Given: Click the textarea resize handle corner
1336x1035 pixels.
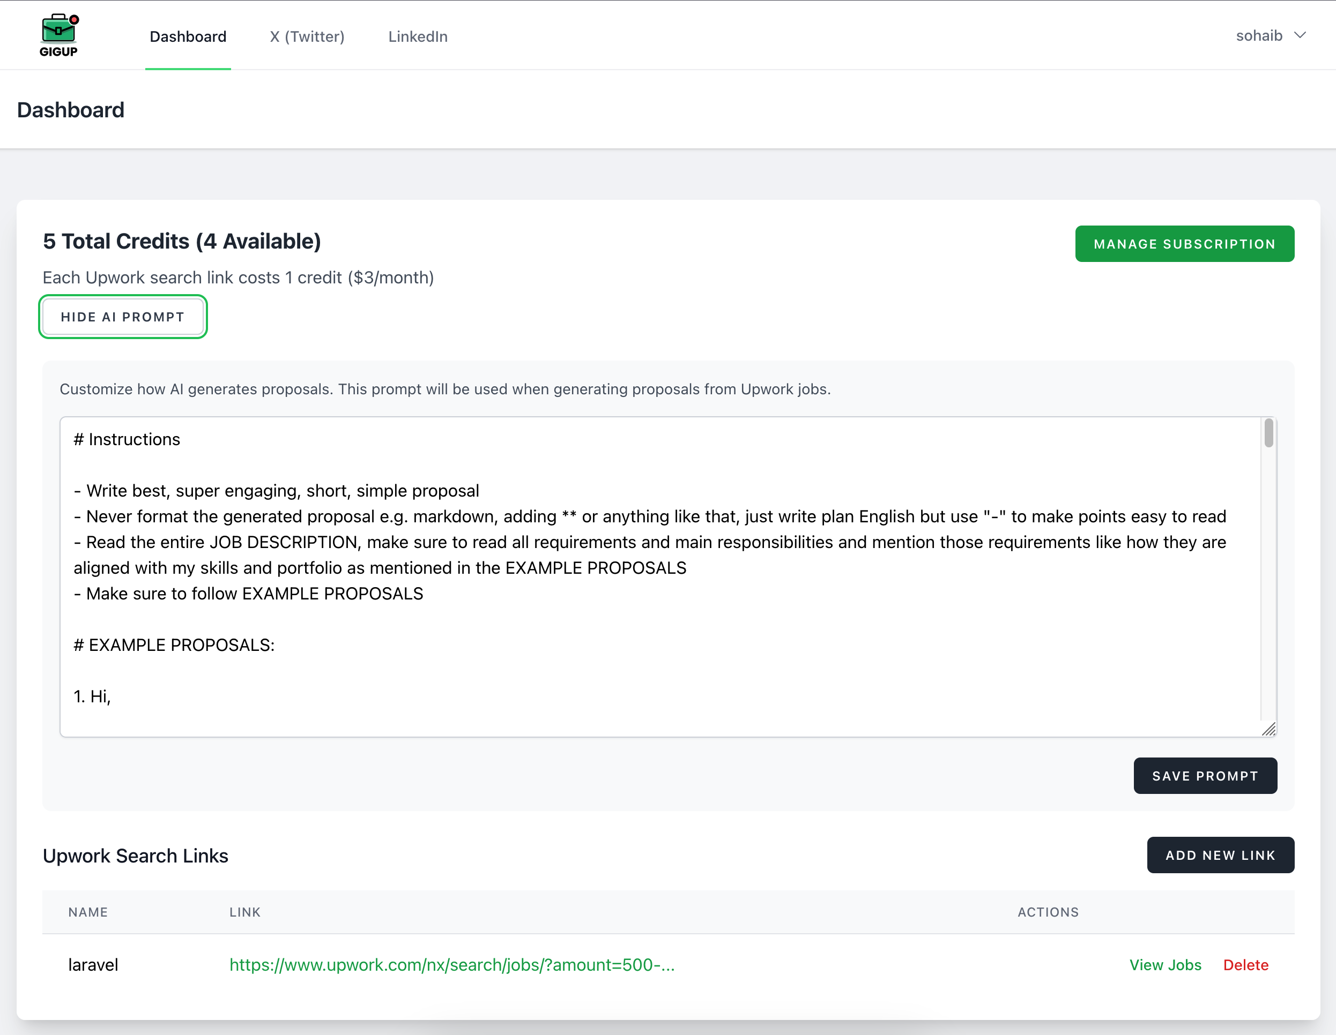Looking at the screenshot, I should (1270, 729).
